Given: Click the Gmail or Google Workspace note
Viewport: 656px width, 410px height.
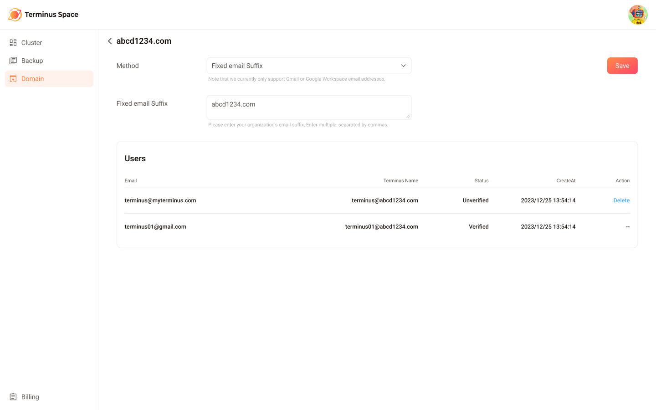Looking at the screenshot, I should 297,79.
